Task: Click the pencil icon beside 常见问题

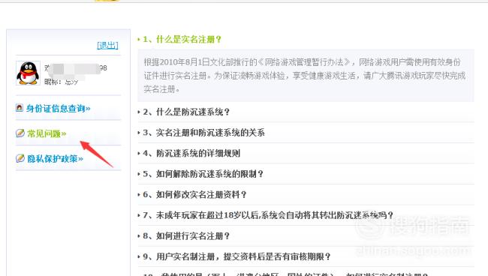Action: [20, 133]
